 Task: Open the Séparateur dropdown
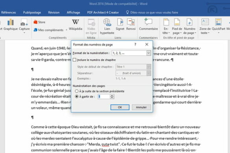coord(149,73)
